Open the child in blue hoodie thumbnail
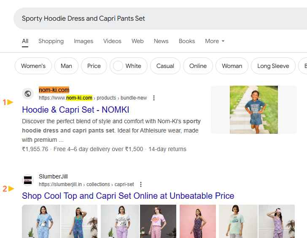Viewport: 307px width, 238px height. pos(253,110)
